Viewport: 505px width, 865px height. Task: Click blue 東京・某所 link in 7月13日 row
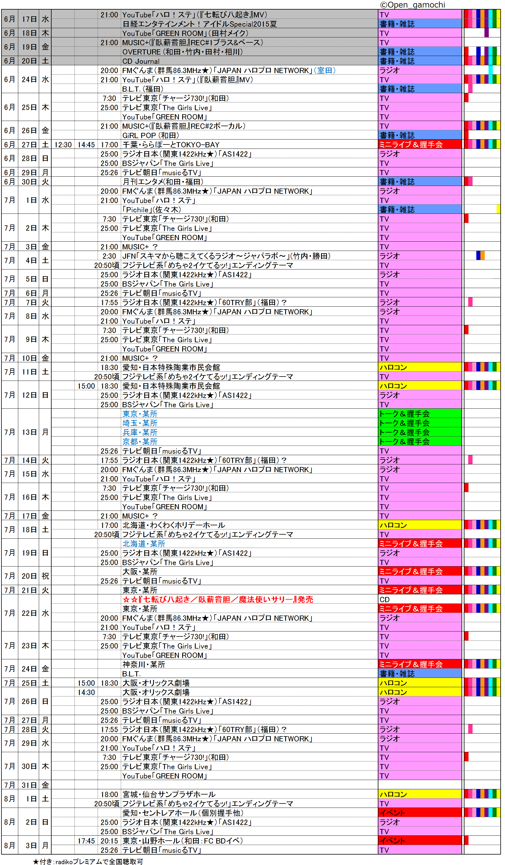140,414
